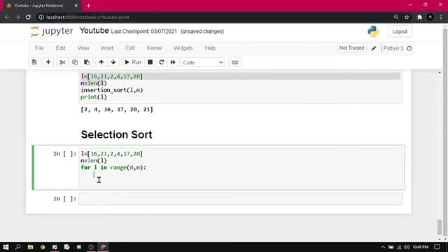Open the Kernel menu
448x252 pixels.
[x=154, y=48]
